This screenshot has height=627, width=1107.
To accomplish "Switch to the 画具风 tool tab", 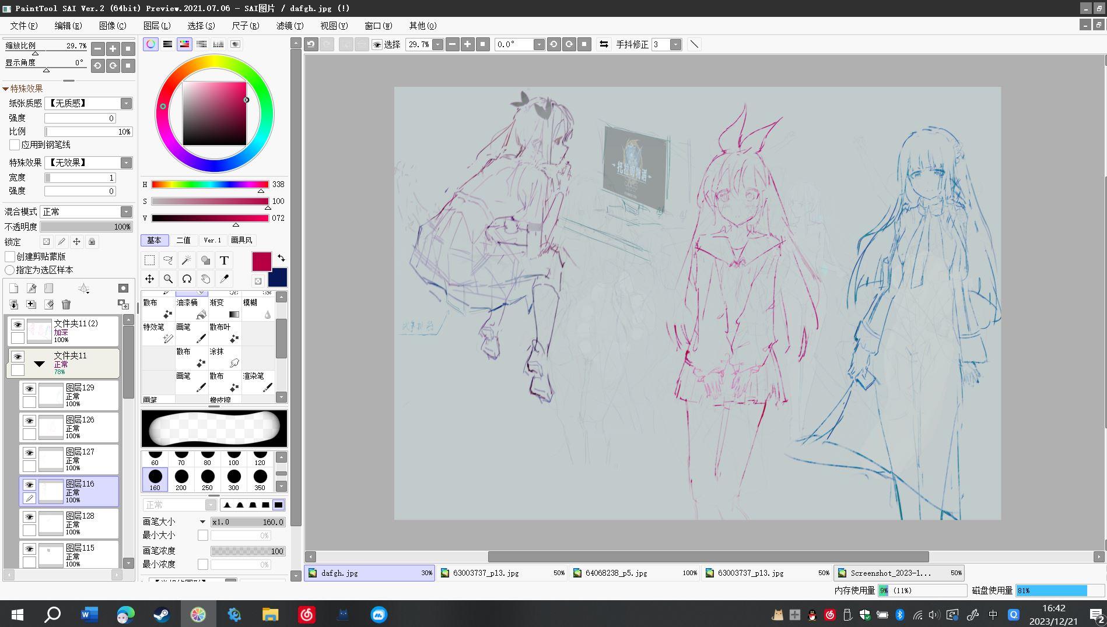I will (x=241, y=240).
